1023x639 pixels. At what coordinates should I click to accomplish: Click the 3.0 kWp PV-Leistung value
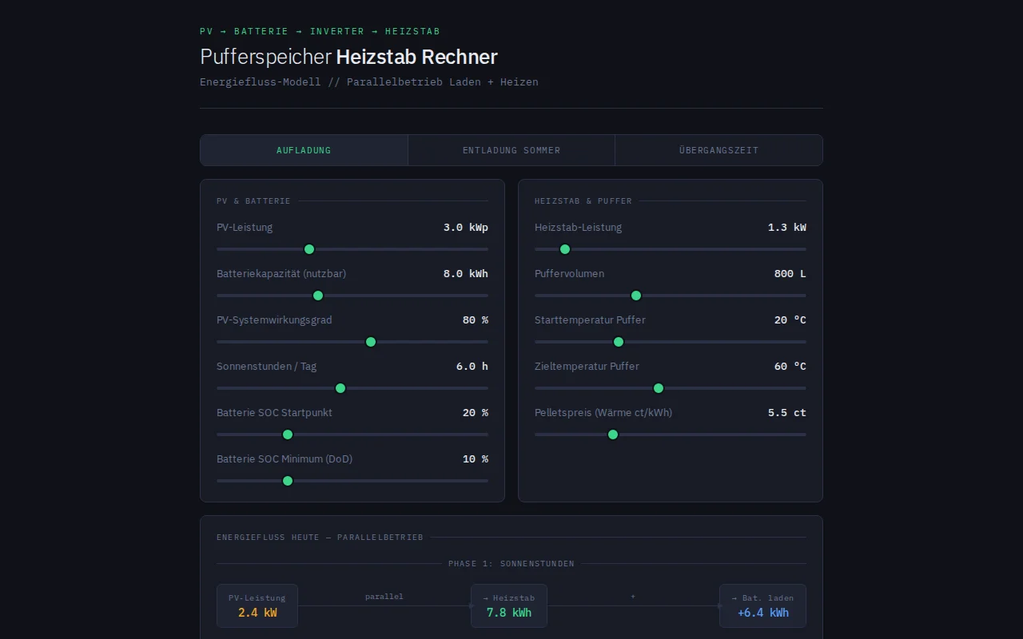tap(466, 228)
